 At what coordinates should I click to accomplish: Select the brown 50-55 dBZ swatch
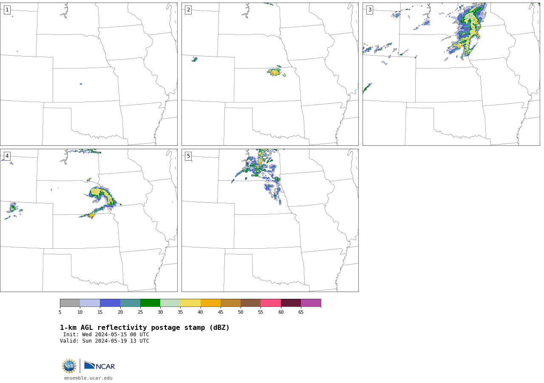click(x=251, y=303)
